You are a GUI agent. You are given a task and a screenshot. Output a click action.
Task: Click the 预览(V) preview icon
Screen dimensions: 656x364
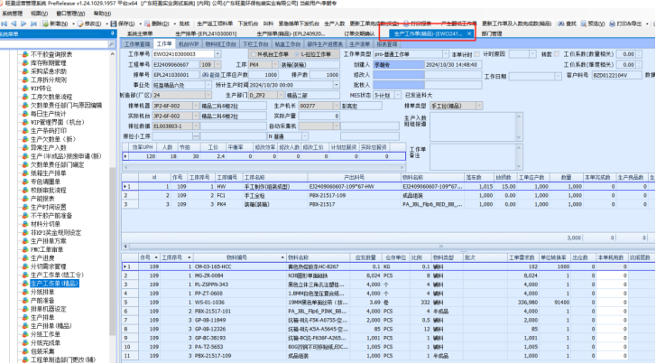pos(584,23)
